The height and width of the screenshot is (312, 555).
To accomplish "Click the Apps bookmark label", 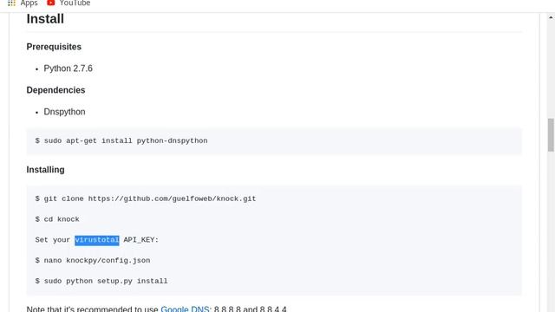I will coord(29,3).
